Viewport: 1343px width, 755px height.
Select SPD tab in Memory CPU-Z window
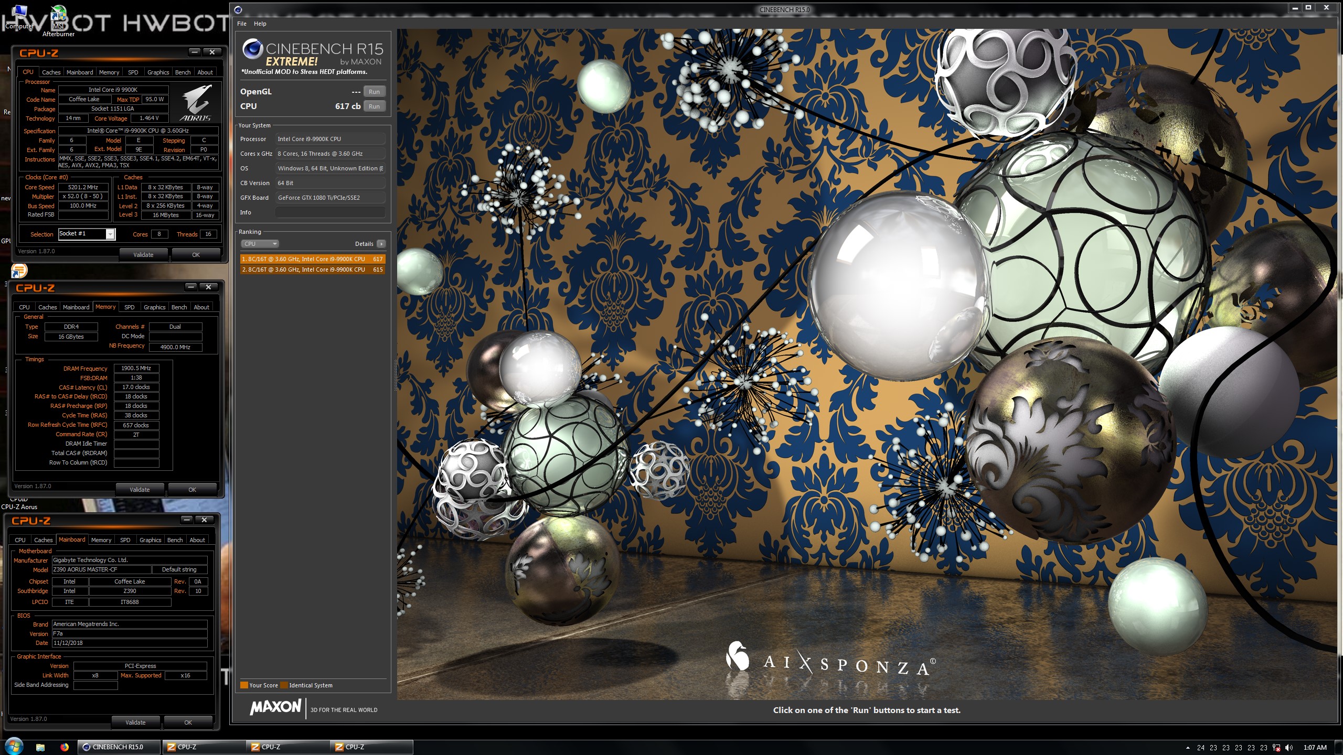point(130,307)
